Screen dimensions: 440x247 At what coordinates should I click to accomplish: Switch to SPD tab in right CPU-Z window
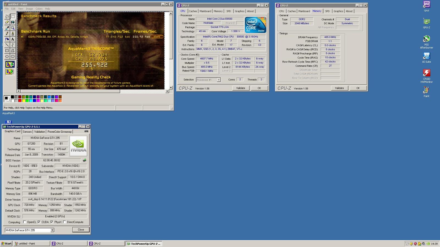[x=327, y=11]
